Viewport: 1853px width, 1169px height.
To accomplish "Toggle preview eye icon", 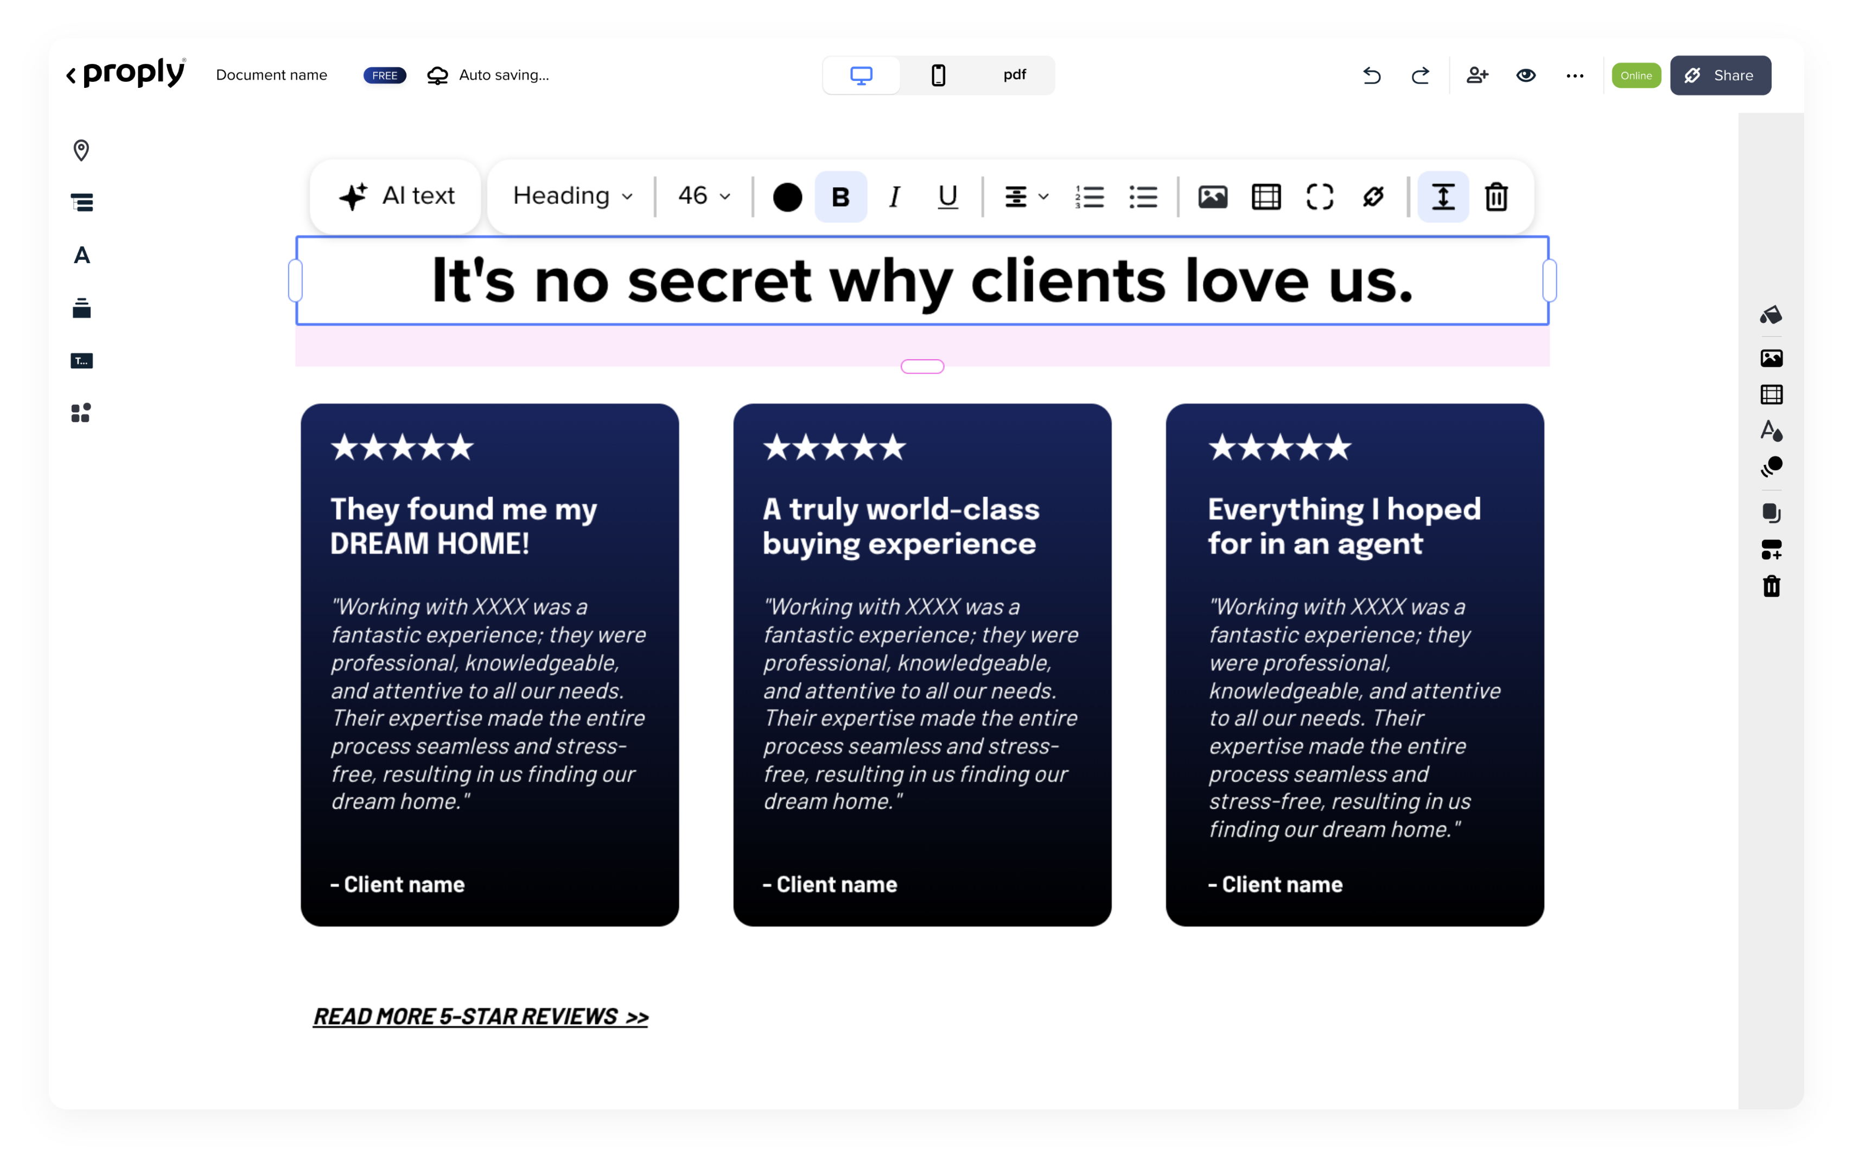I will (x=1526, y=75).
